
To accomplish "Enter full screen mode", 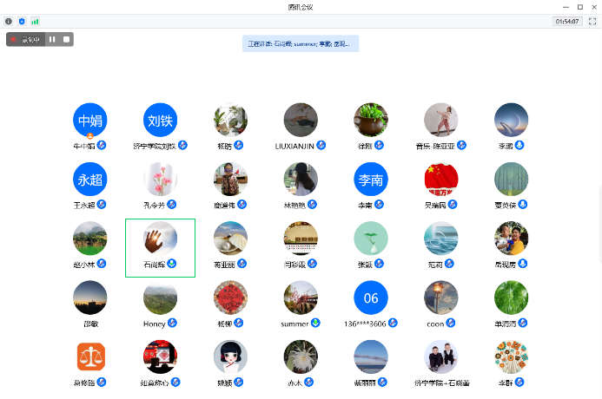I will coord(592,21).
